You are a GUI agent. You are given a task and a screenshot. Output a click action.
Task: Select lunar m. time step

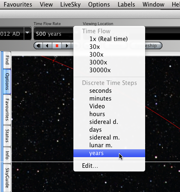click(x=109, y=145)
